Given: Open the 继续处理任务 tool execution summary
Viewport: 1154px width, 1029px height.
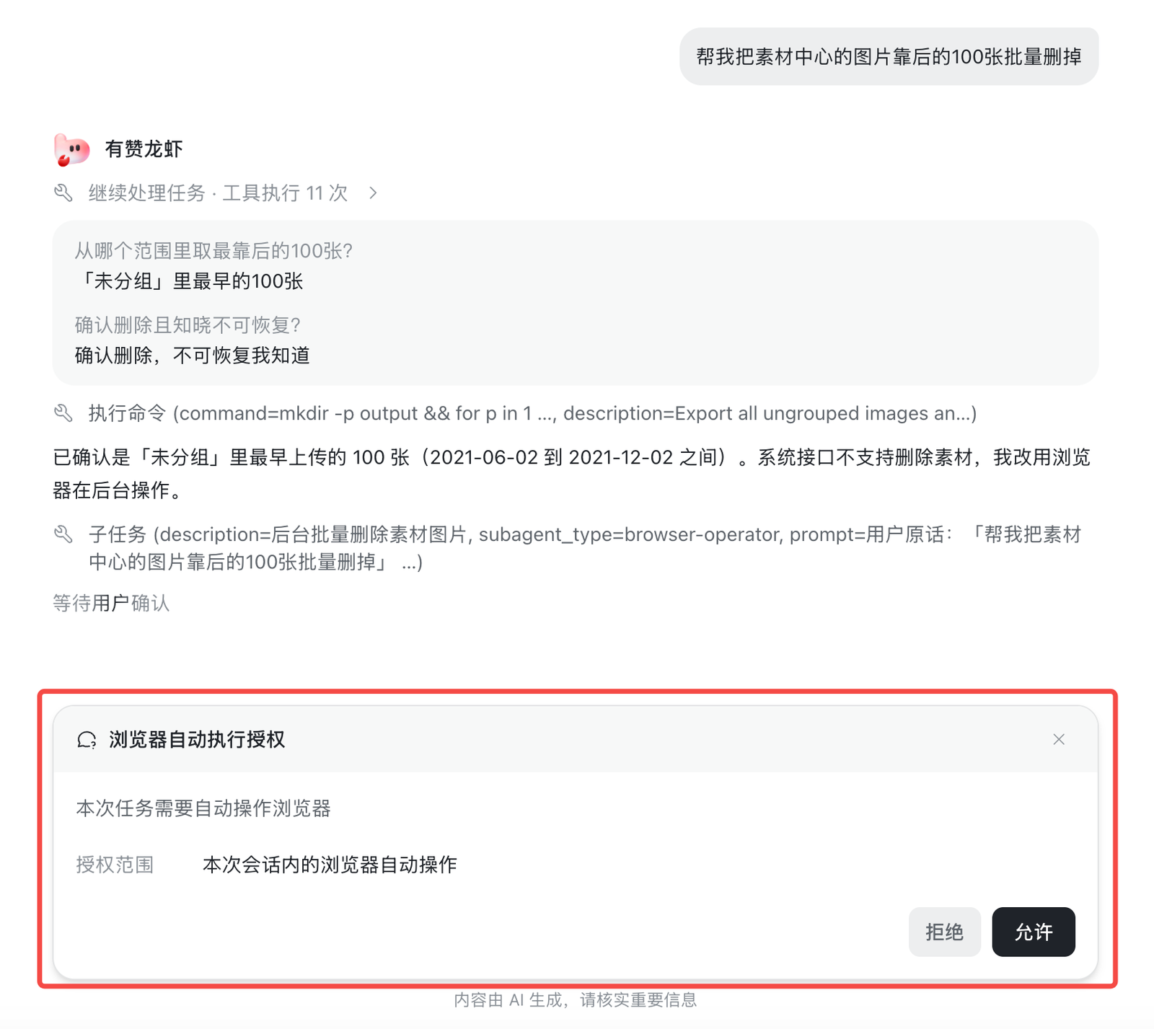Looking at the screenshot, I should point(218,193).
